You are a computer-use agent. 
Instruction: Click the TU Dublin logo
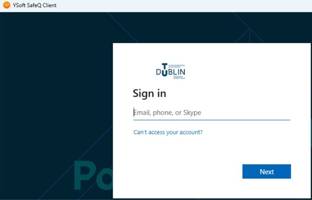pyautogui.click(x=171, y=71)
